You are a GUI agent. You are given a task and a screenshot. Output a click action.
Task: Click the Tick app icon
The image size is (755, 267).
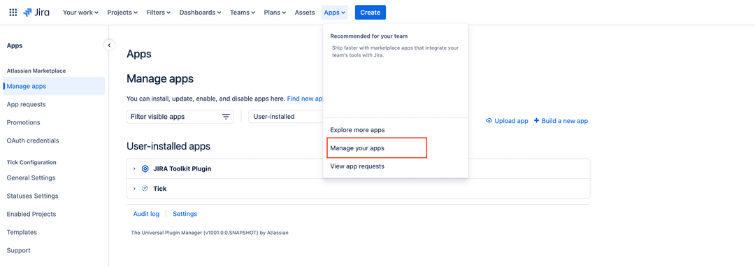coord(145,189)
